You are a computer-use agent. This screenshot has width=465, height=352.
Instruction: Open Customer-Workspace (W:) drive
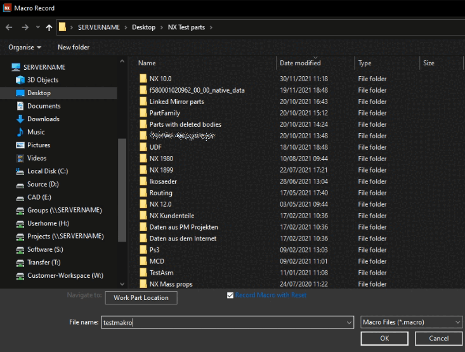[59, 275]
